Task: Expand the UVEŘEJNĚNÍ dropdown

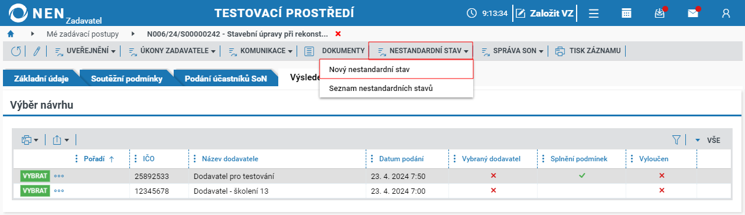Action: [85, 51]
